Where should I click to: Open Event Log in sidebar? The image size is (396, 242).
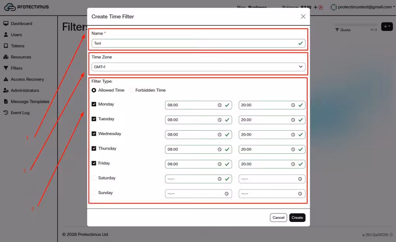point(20,113)
